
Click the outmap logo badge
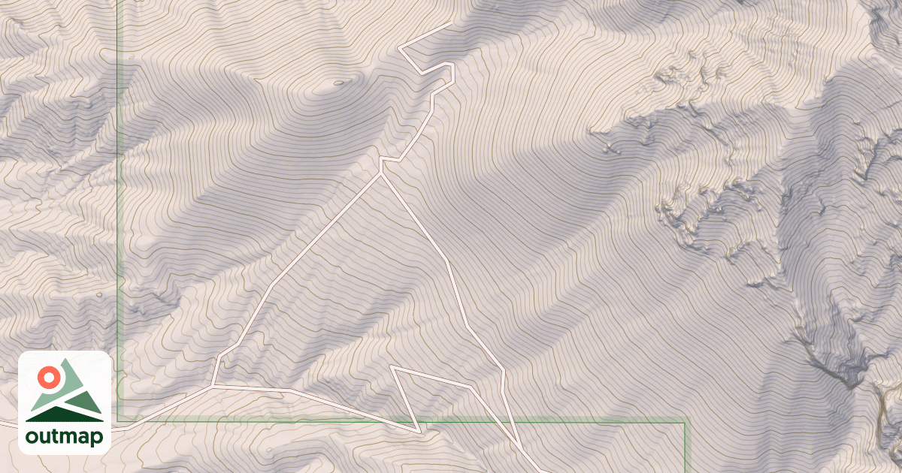click(x=65, y=403)
